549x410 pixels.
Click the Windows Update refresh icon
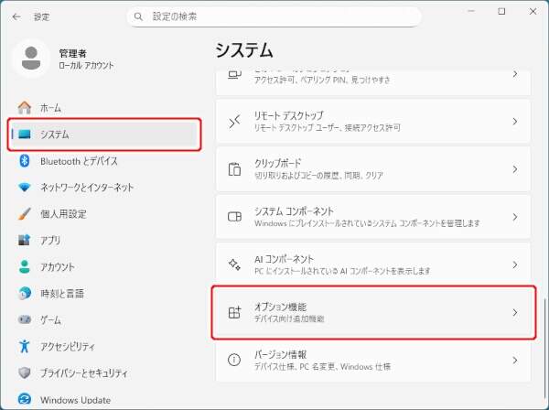(25, 400)
